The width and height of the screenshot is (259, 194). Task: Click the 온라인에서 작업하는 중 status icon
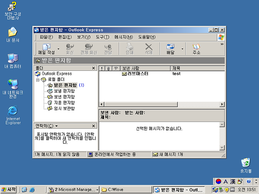coord(90,154)
